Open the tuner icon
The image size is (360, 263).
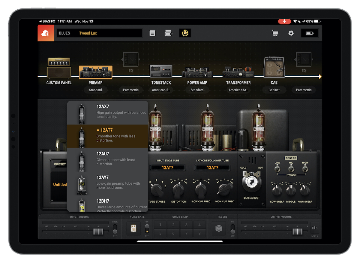coord(185,33)
